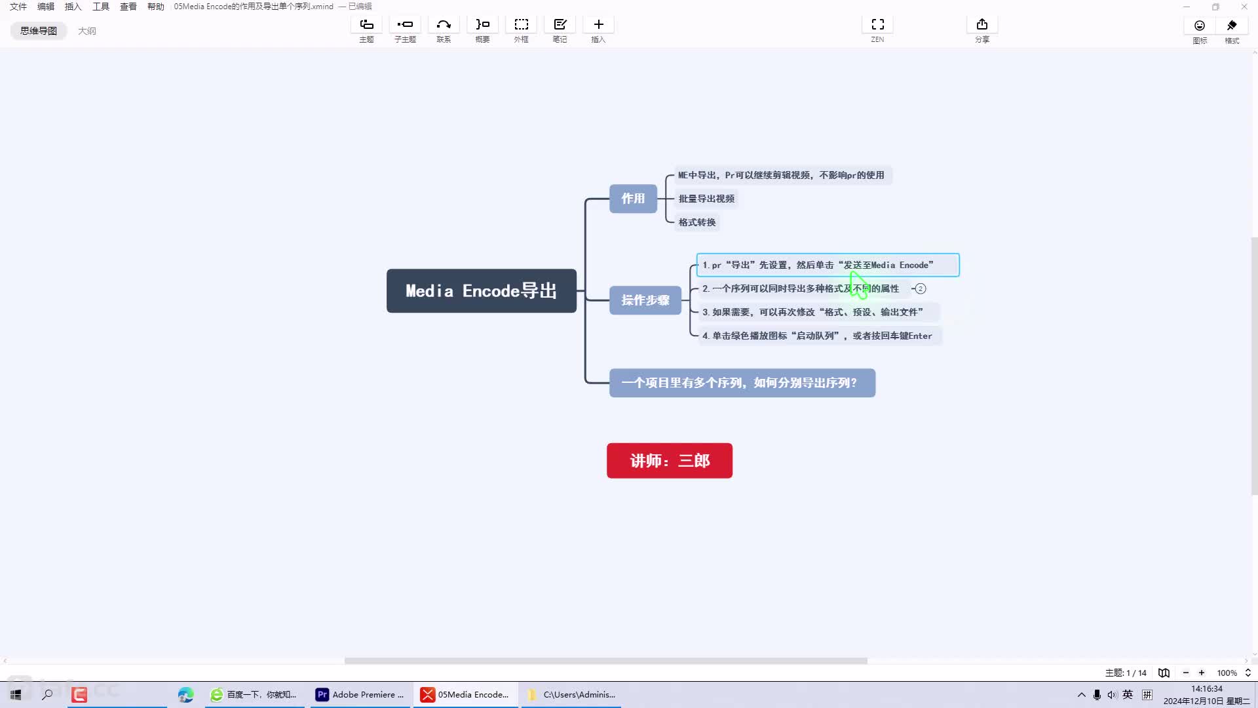Open the volume tray icon
The height and width of the screenshot is (708, 1258).
pos(1112,694)
